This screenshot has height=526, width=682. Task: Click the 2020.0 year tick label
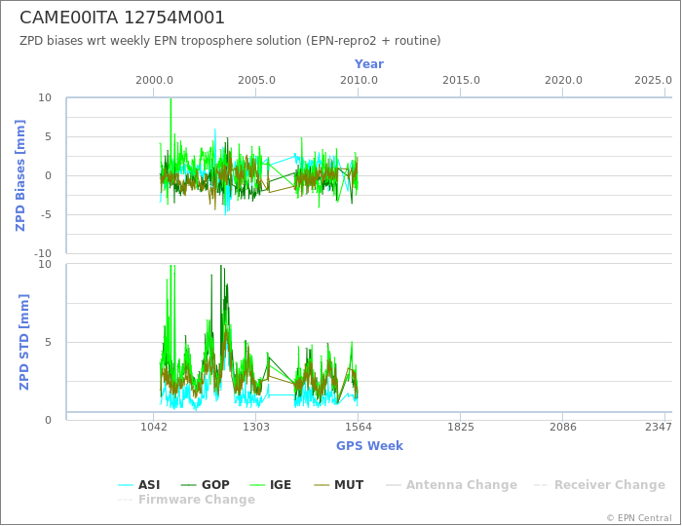(563, 81)
